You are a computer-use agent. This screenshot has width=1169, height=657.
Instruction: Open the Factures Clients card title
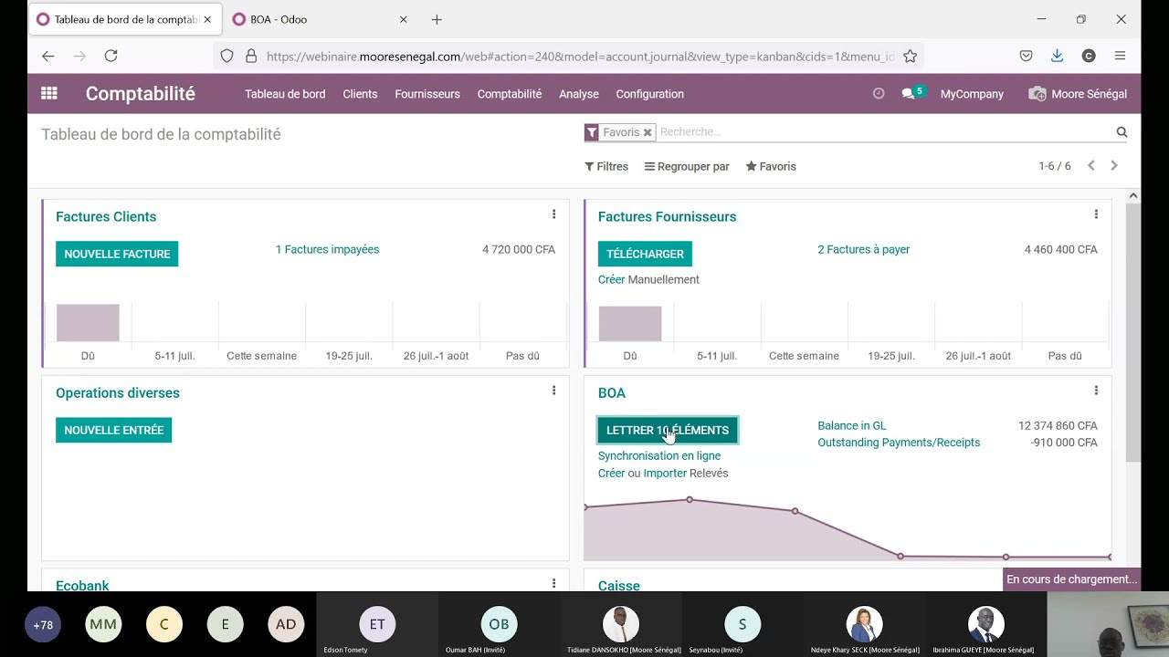(106, 216)
